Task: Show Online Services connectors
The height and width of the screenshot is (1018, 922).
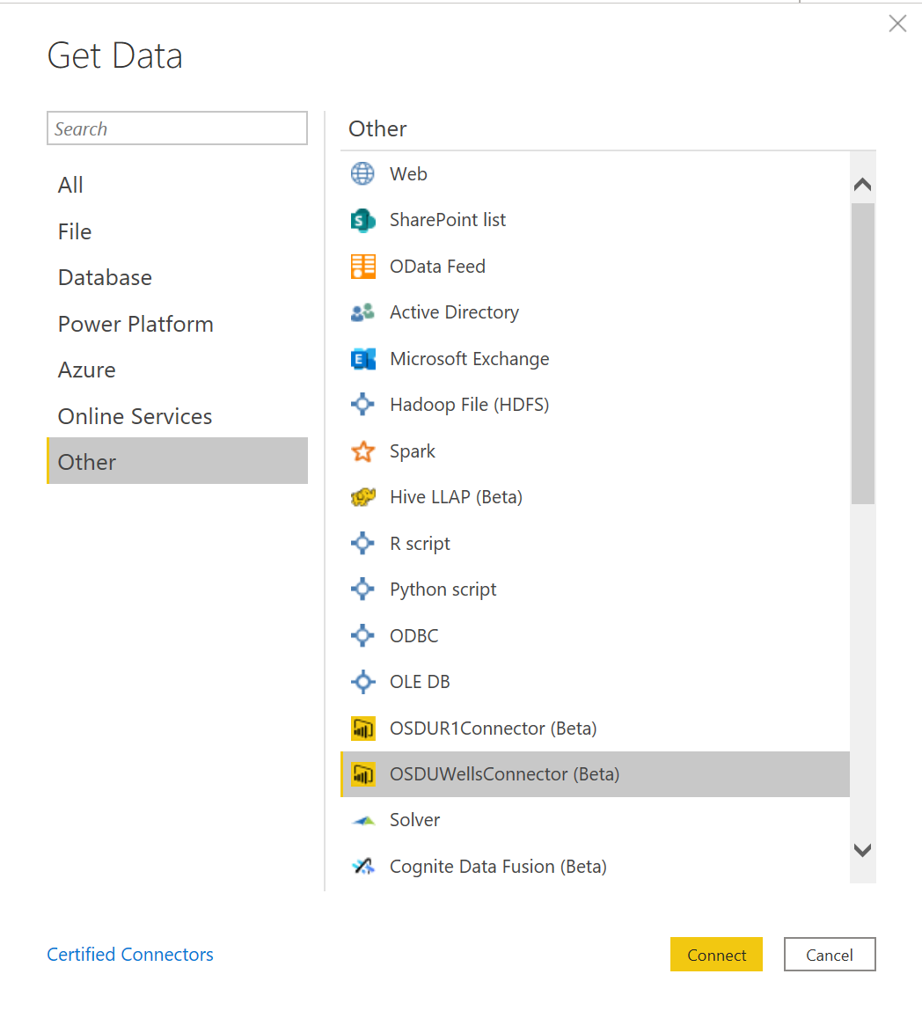Action: (177, 416)
